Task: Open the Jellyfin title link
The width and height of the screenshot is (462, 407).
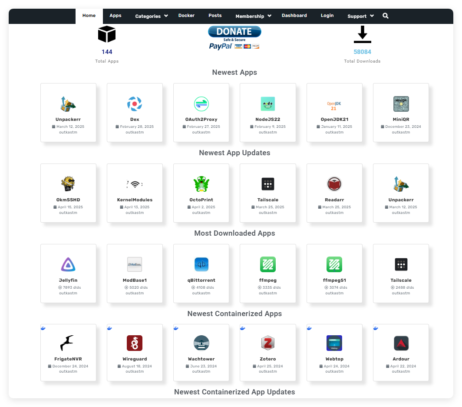Action: (68, 280)
